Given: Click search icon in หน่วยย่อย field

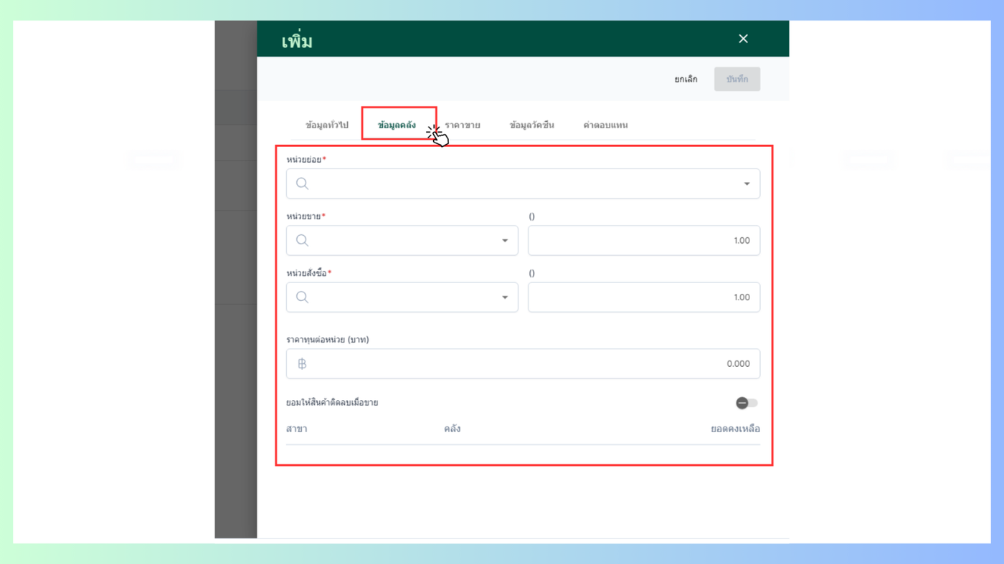Looking at the screenshot, I should (302, 183).
